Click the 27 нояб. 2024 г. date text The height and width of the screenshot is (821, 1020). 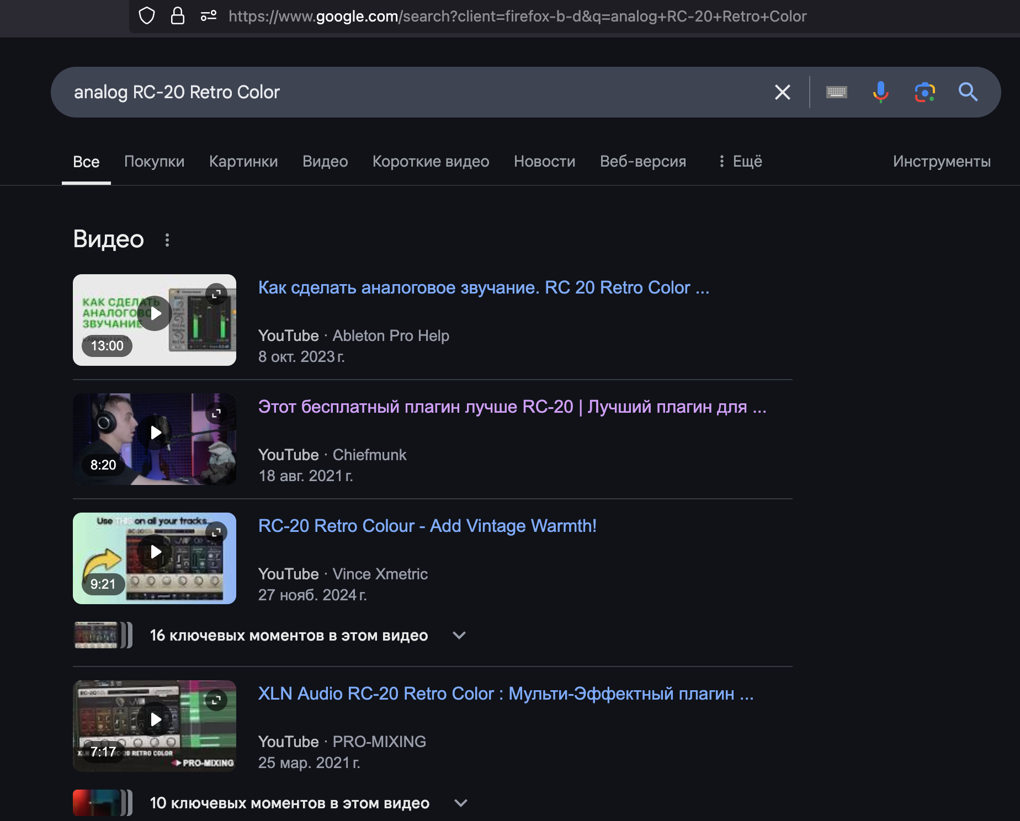point(312,595)
